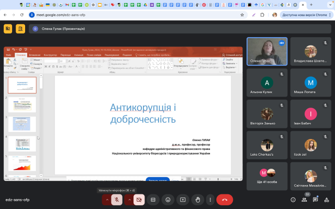Toggle closed captions button

153,200
